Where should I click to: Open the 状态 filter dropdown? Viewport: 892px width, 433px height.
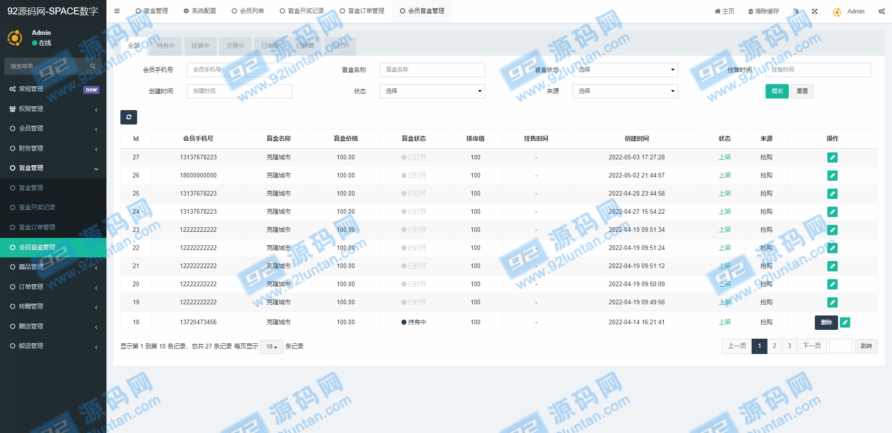432,91
